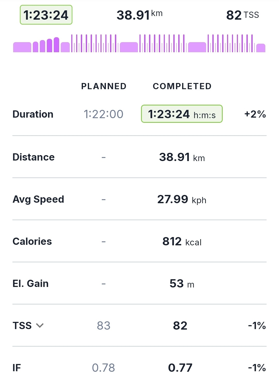The image size is (279, 387).
Task: Click the completed TSS value 82
Action: click(x=180, y=326)
